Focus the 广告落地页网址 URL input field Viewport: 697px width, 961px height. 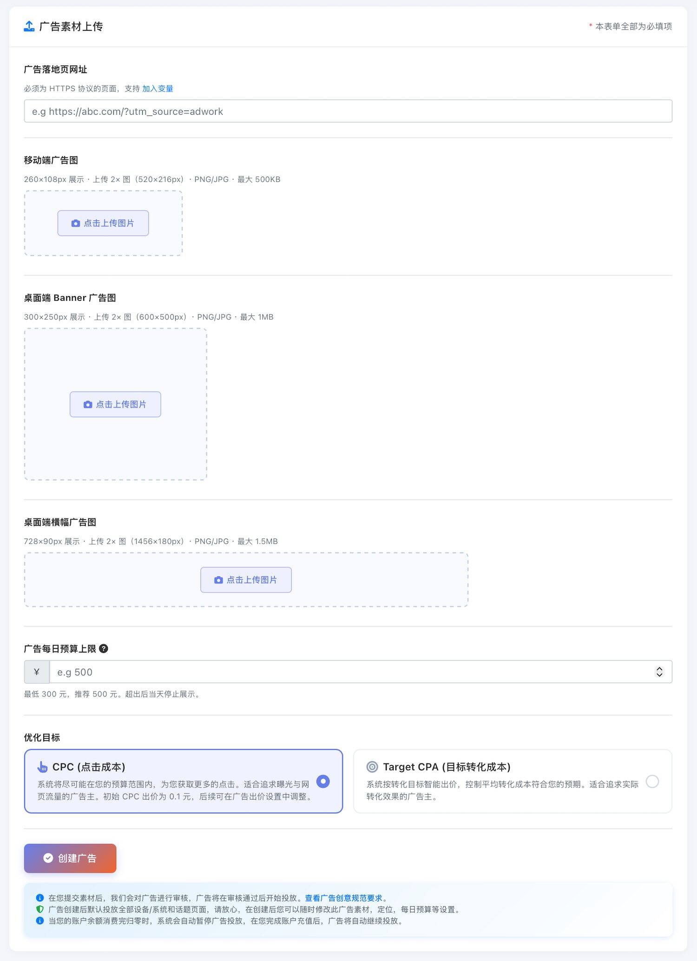(x=348, y=111)
